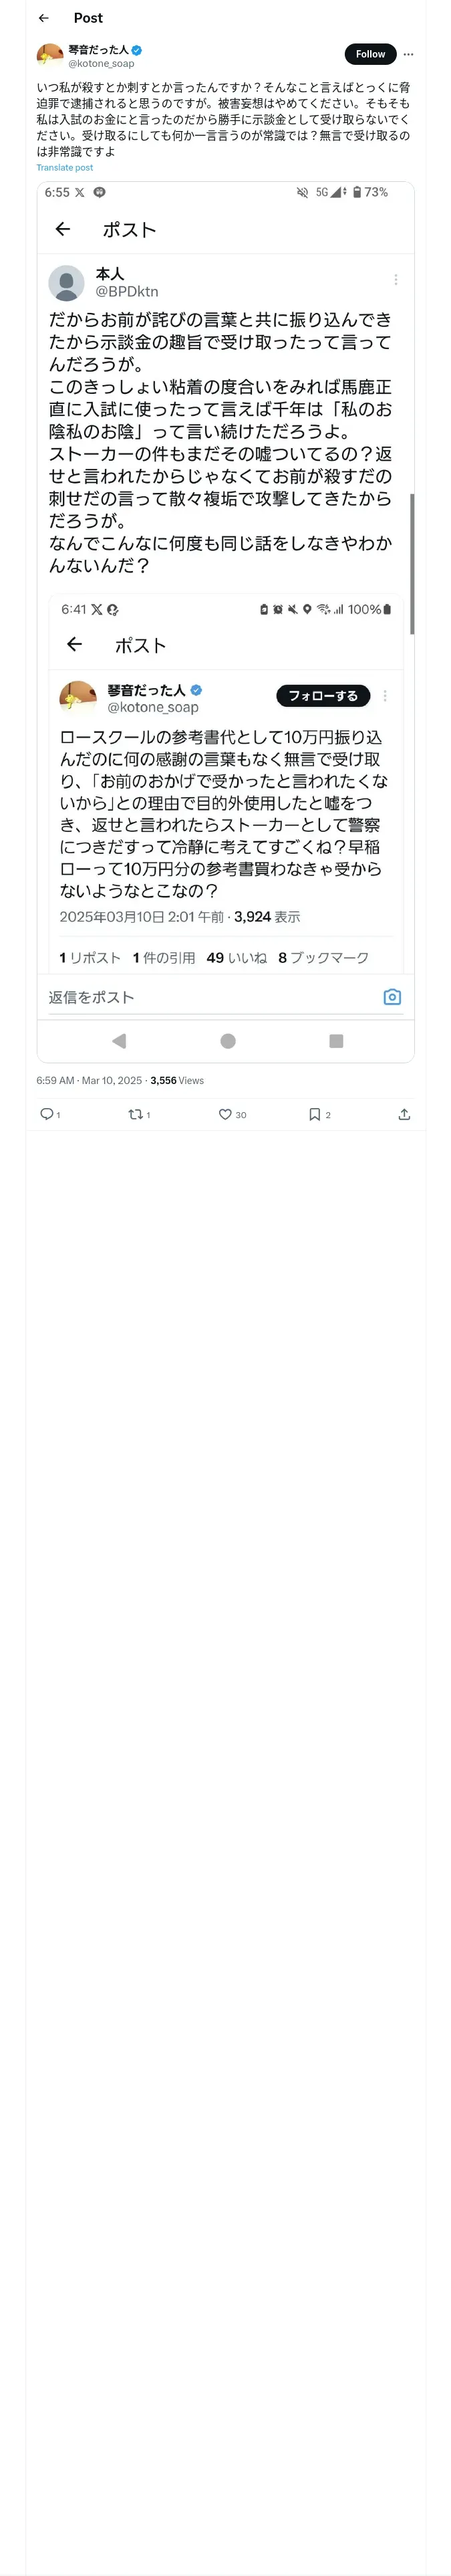Screen dimensions: 451x2576
Task: Toggle Follow for @kotone_soap
Action: [x=370, y=54]
